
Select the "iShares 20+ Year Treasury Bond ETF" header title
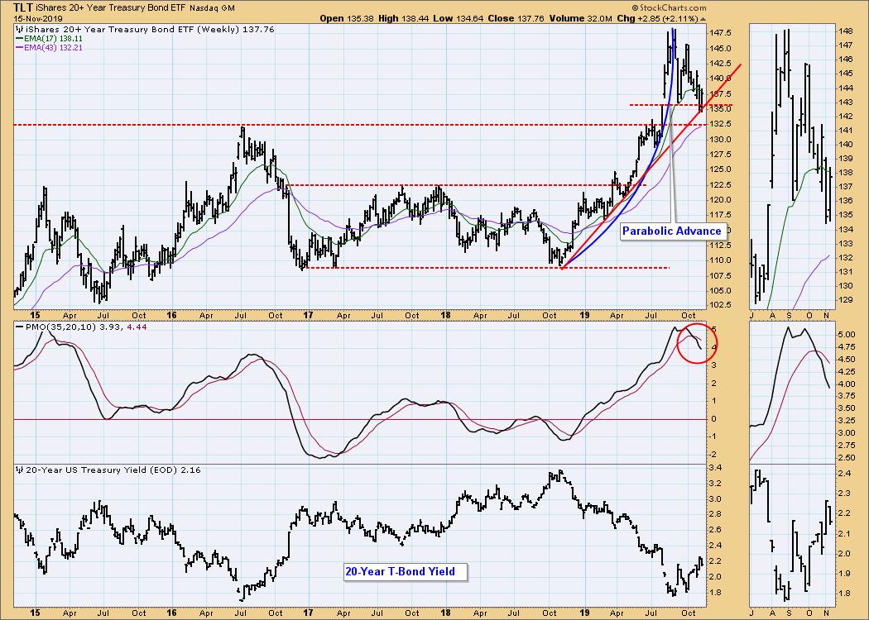110,8
